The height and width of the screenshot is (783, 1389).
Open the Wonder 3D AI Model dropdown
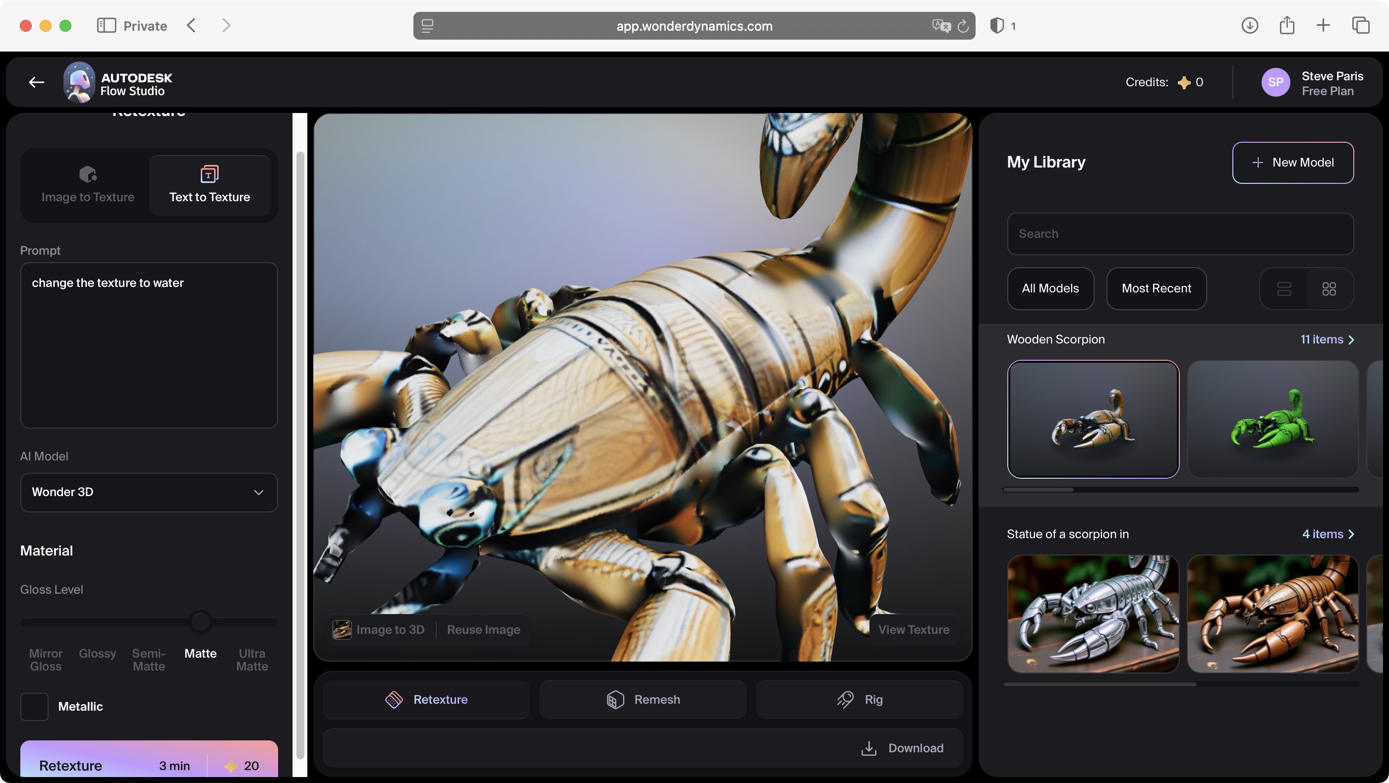tap(148, 492)
